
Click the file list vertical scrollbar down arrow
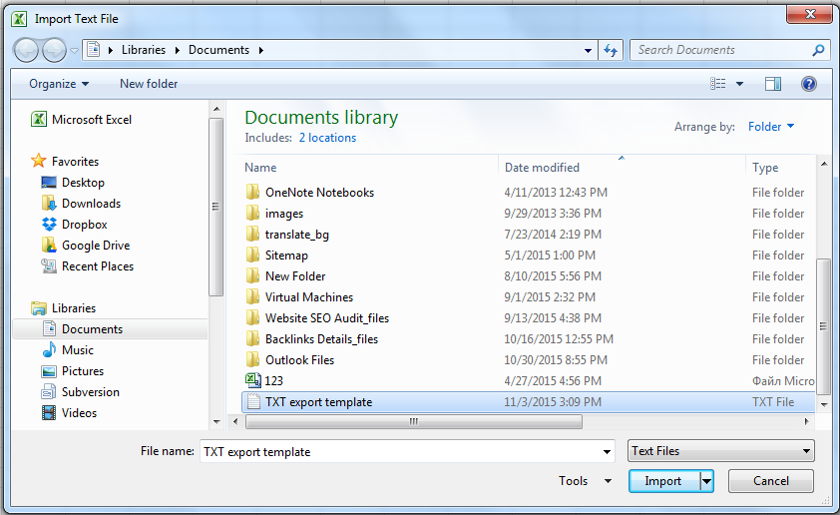pyautogui.click(x=824, y=404)
